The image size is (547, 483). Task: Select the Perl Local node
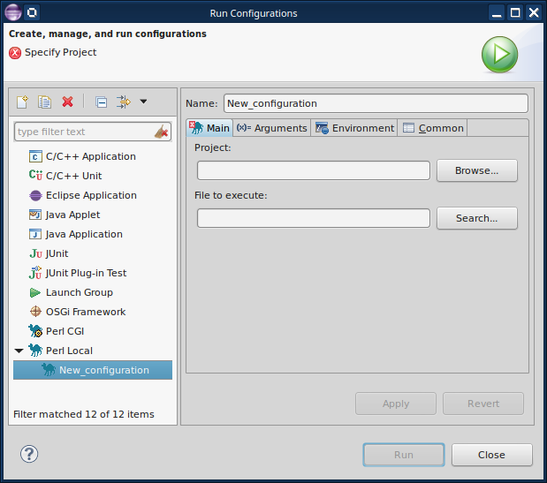pyautogui.click(x=69, y=351)
